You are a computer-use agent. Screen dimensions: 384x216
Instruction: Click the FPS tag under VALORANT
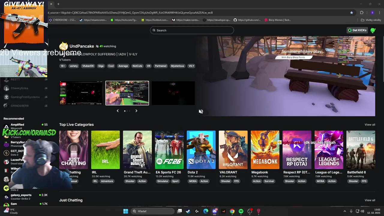[x=236, y=181]
